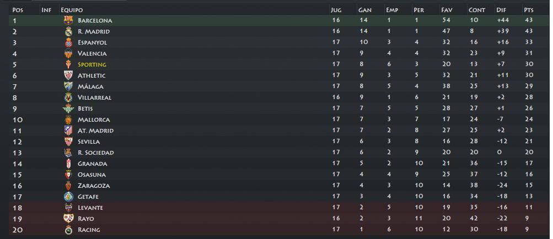Click the Barcelona club crest icon
The width and height of the screenshot is (553, 239).
point(68,20)
